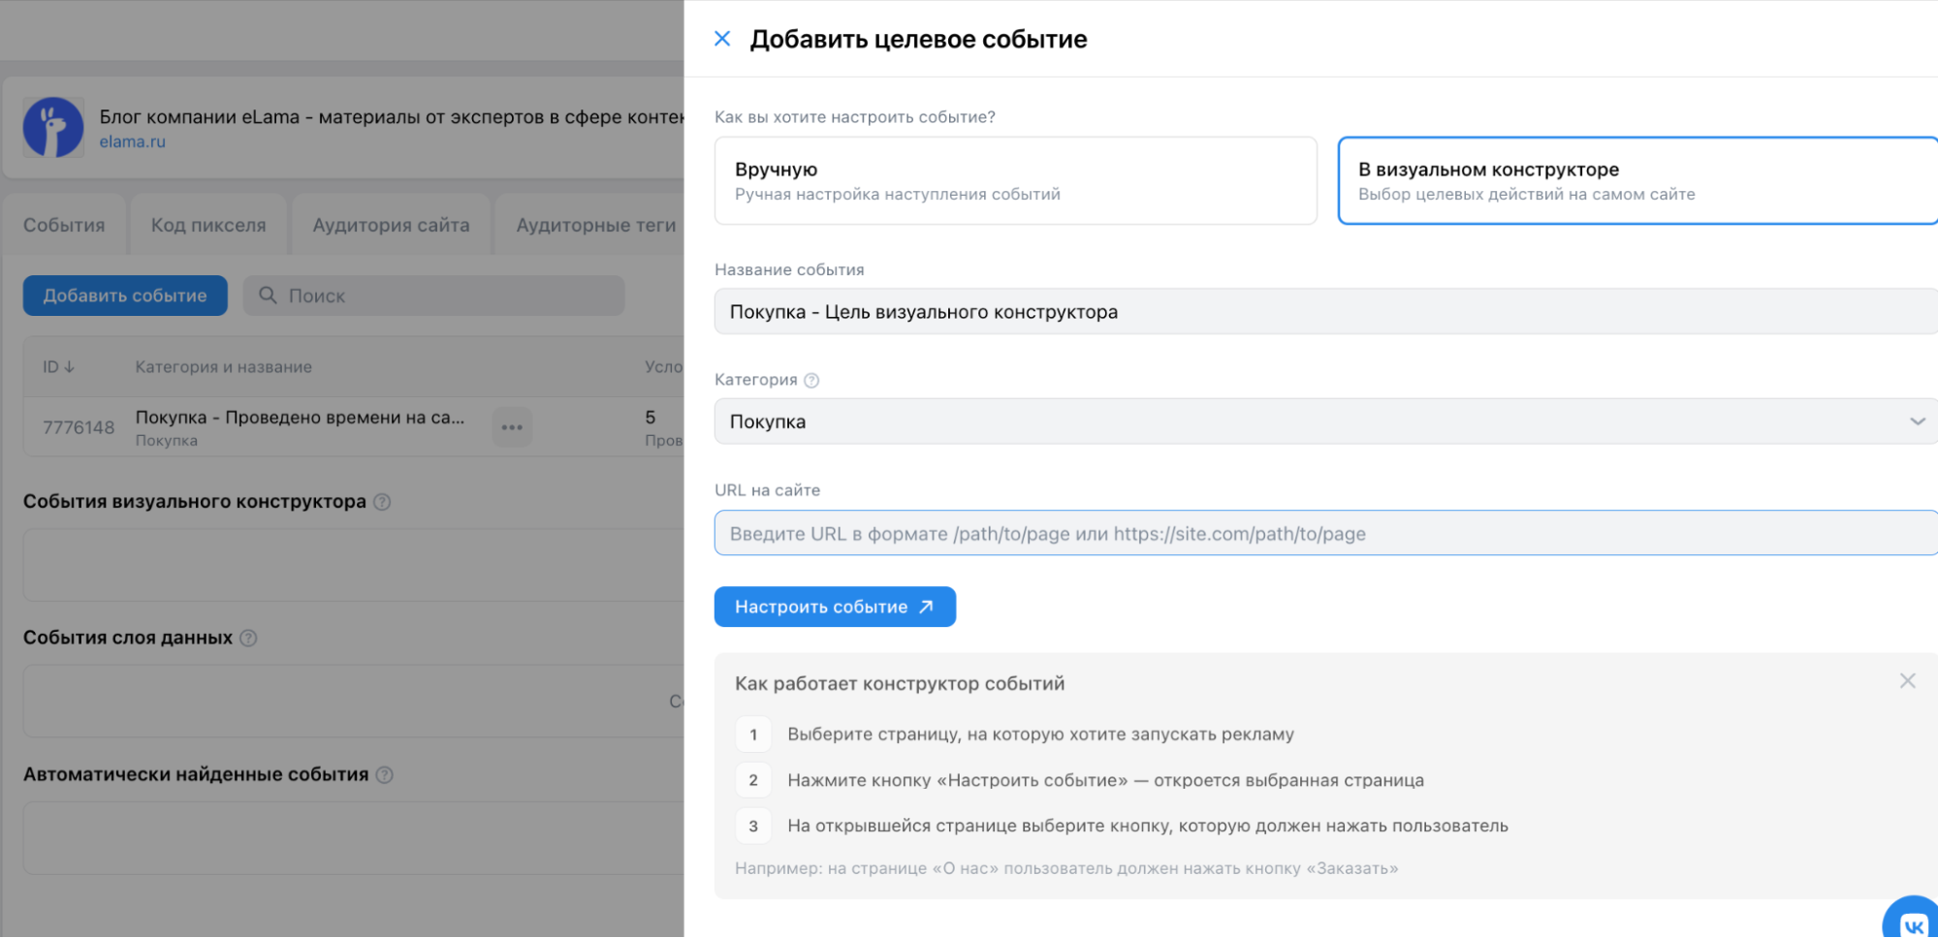Open the Категория dropdown

pos(1917,422)
